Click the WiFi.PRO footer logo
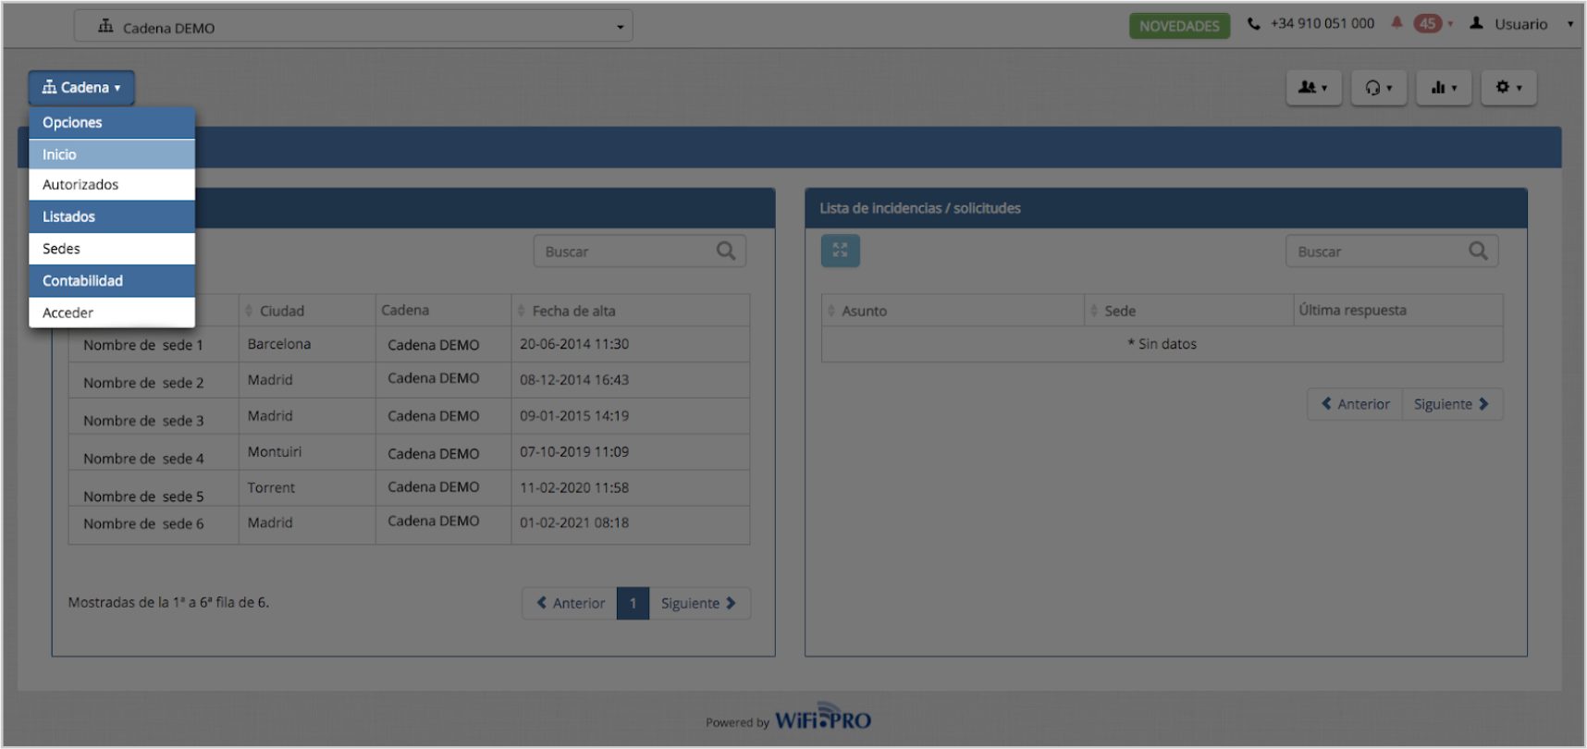The height and width of the screenshot is (749, 1587). 822,718
